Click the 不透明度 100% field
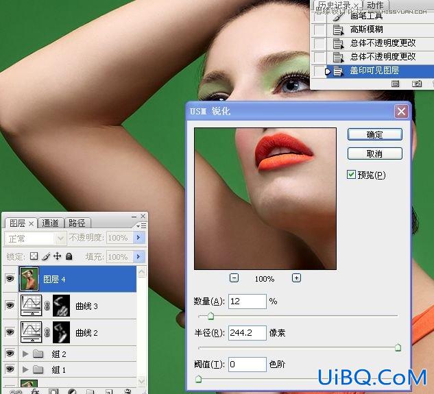Image resolution: width=434 pixels, height=394 pixels. pyautogui.click(x=119, y=238)
